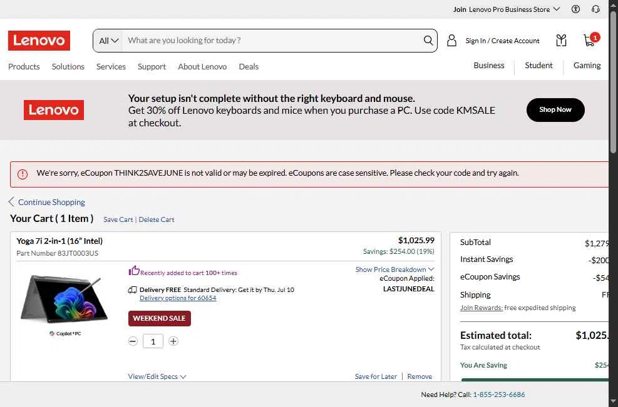Viewport: 618px width, 407px height.
Task: Click Save Cart link
Action: coord(118,219)
